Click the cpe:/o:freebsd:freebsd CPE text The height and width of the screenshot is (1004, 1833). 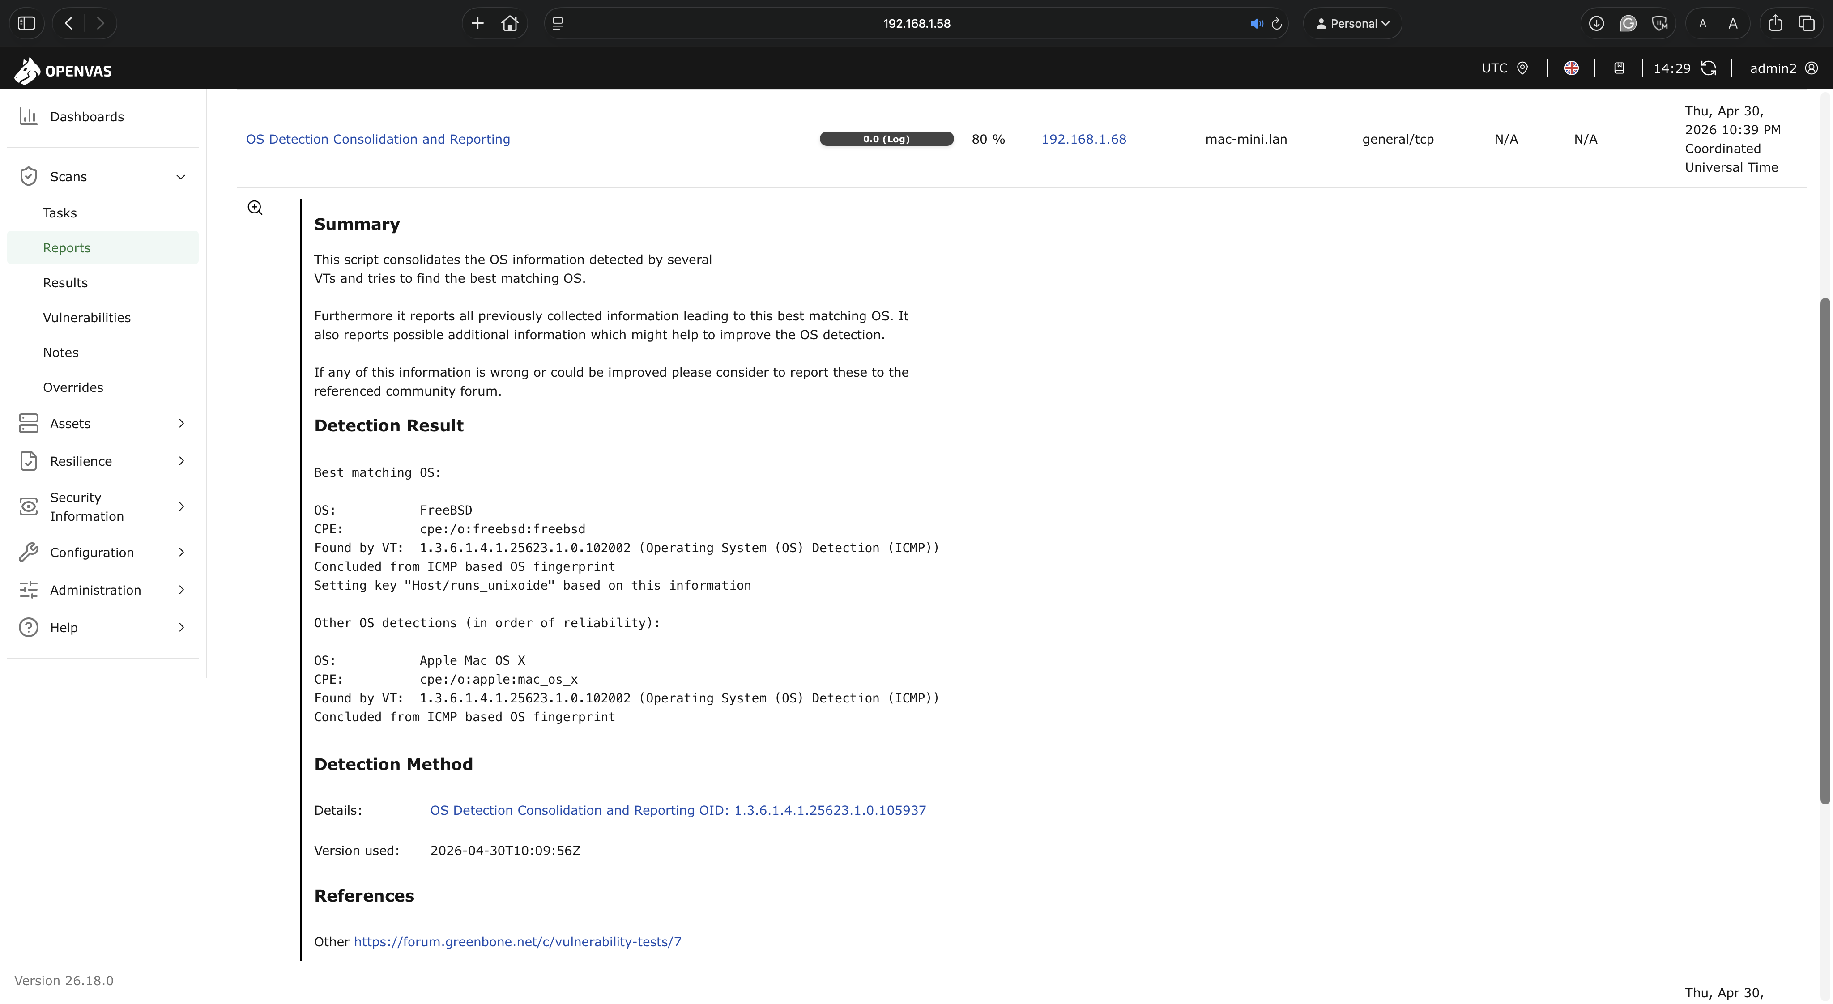click(503, 529)
